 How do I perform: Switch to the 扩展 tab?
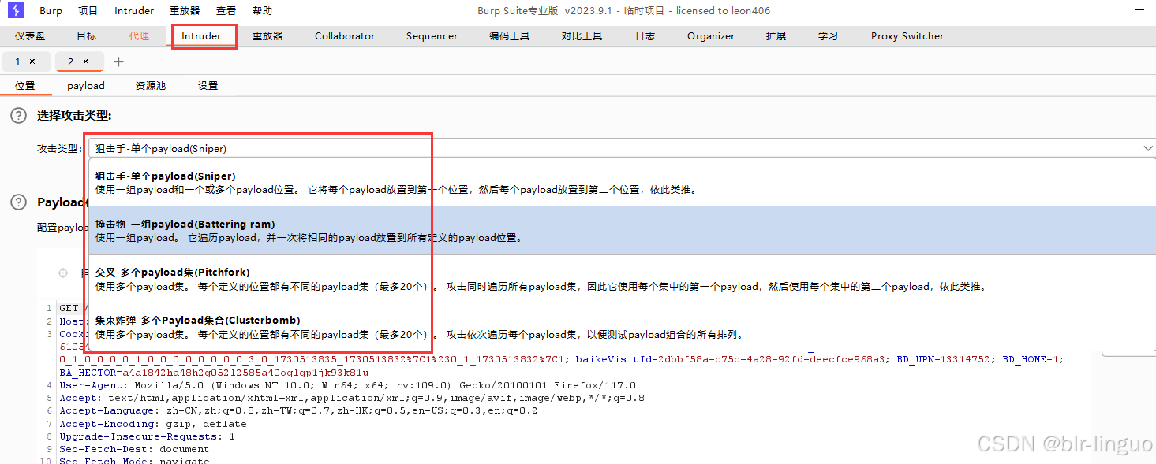tap(776, 36)
